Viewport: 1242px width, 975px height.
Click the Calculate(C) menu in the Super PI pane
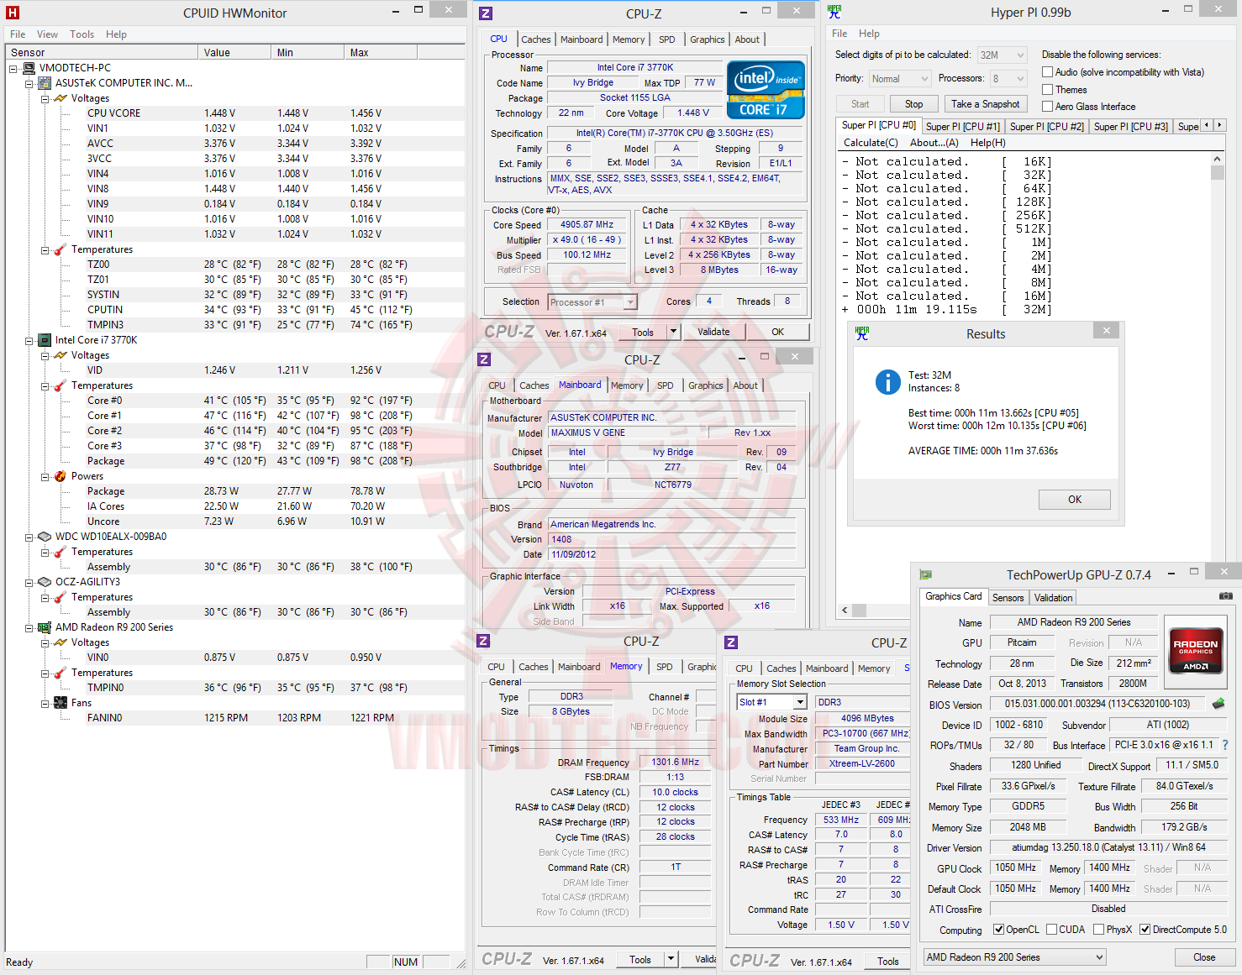click(x=871, y=143)
